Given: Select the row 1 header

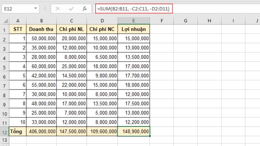Looking at the screenshot, I should (x=5, y=29).
